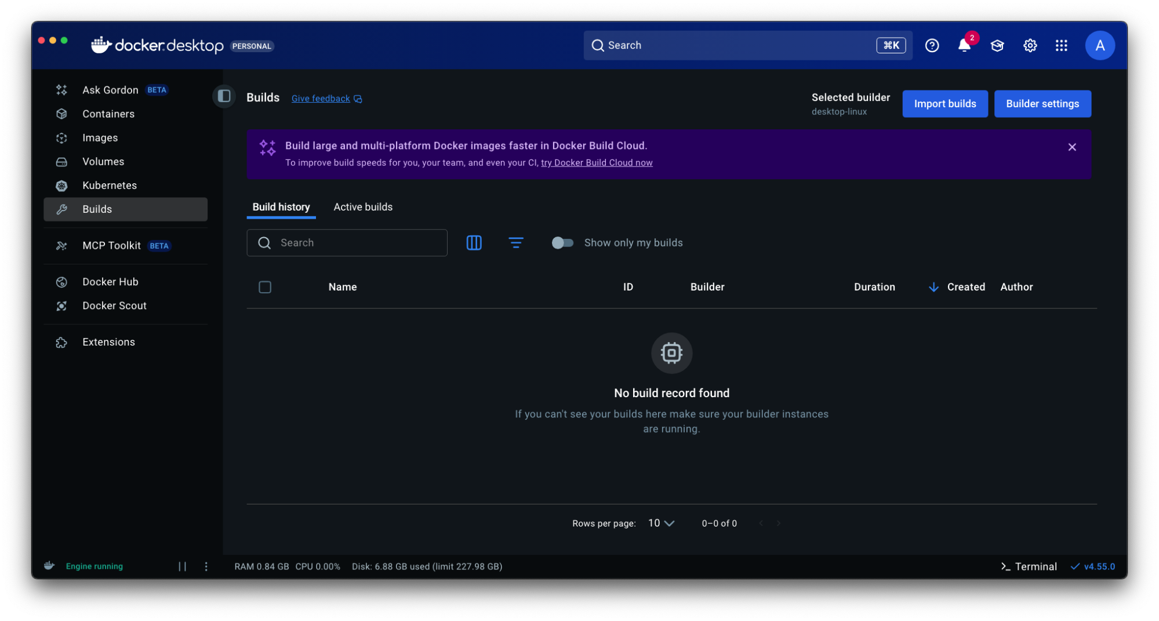Enable the Show only my builds toggle
Screen dimensions: 1159x621
pyautogui.click(x=562, y=242)
